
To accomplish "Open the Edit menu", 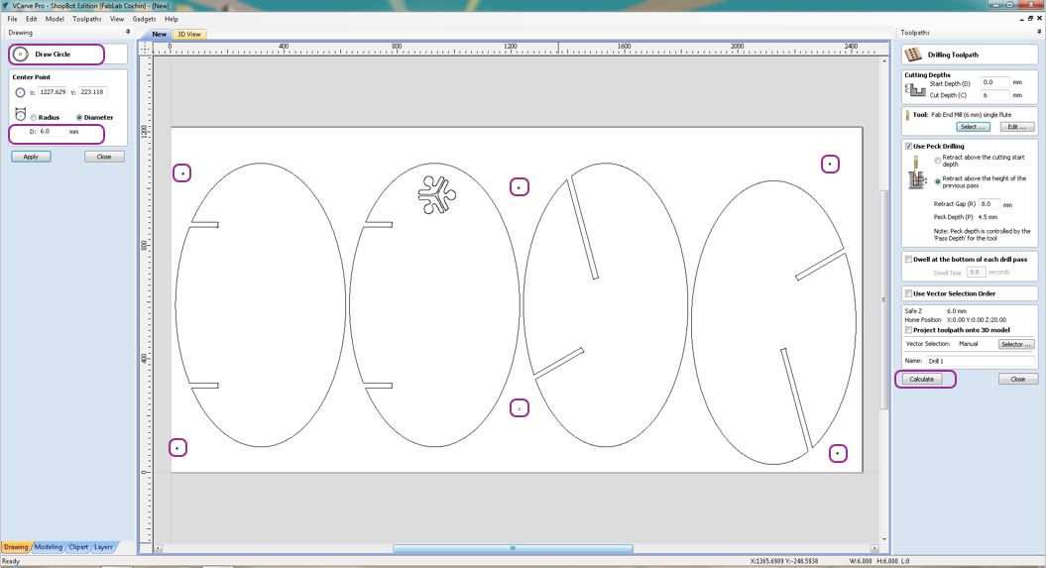I will click(x=32, y=19).
